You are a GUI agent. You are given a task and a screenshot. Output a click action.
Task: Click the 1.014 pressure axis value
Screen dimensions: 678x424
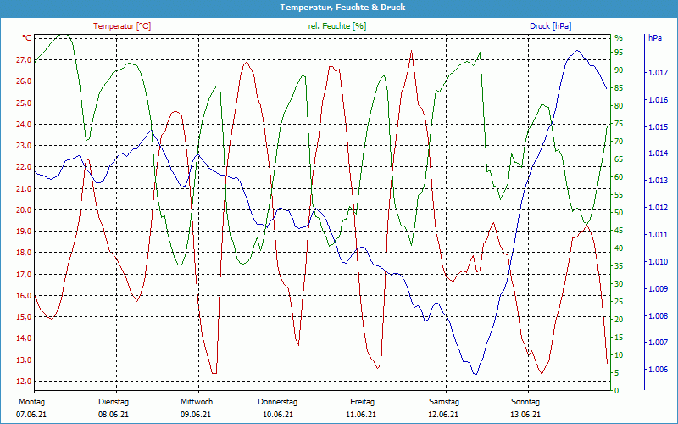(x=659, y=153)
